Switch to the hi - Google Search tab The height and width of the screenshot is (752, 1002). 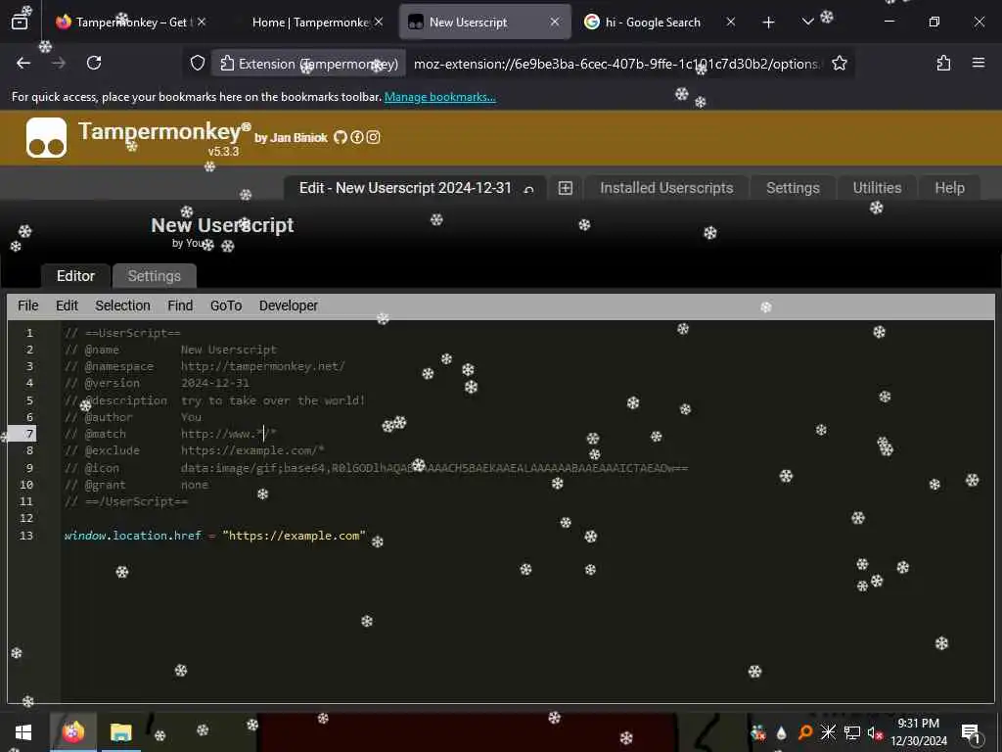pyautogui.click(x=653, y=22)
